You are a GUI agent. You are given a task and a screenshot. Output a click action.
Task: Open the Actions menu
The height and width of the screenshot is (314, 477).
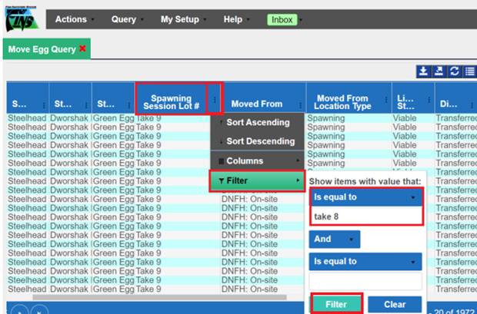[x=75, y=19]
